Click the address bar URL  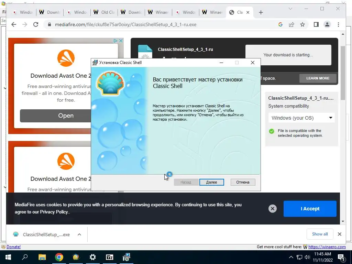click(x=125, y=24)
